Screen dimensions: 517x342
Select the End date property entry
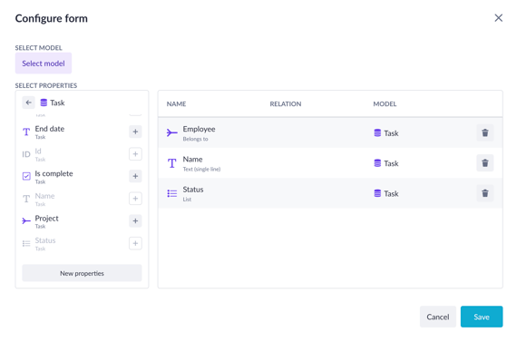(50, 132)
